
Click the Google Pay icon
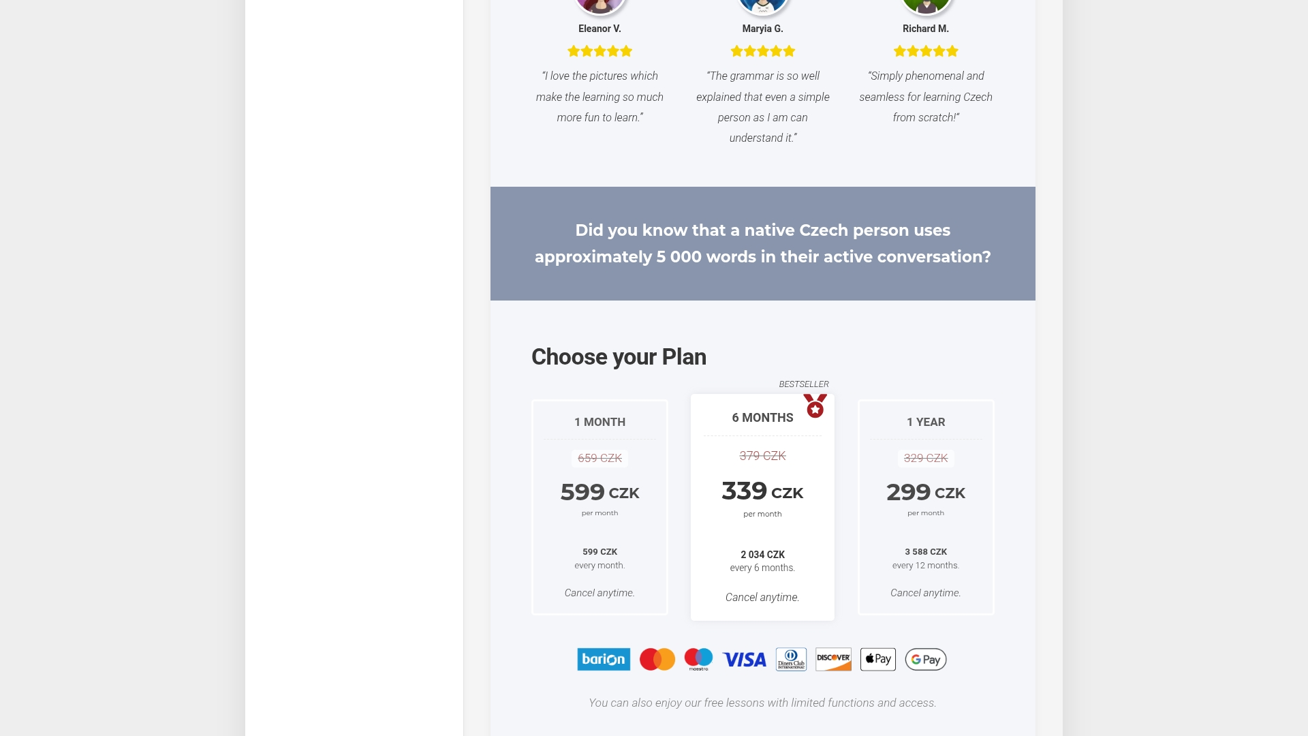(x=926, y=659)
